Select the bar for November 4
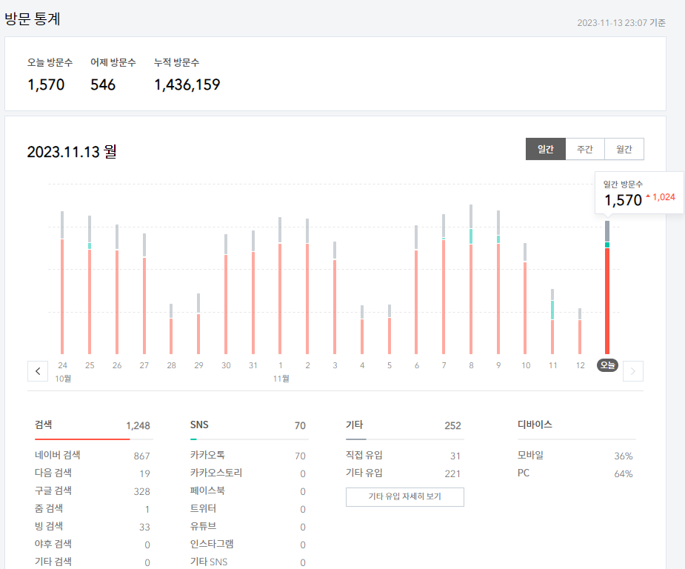 pyautogui.click(x=362, y=330)
